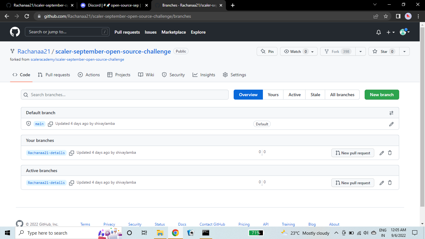Rename main using the pencil icon
The image size is (425, 239).
point(391,124)
